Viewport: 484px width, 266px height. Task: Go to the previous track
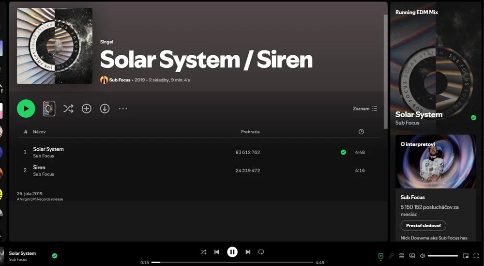pos(217,252)
